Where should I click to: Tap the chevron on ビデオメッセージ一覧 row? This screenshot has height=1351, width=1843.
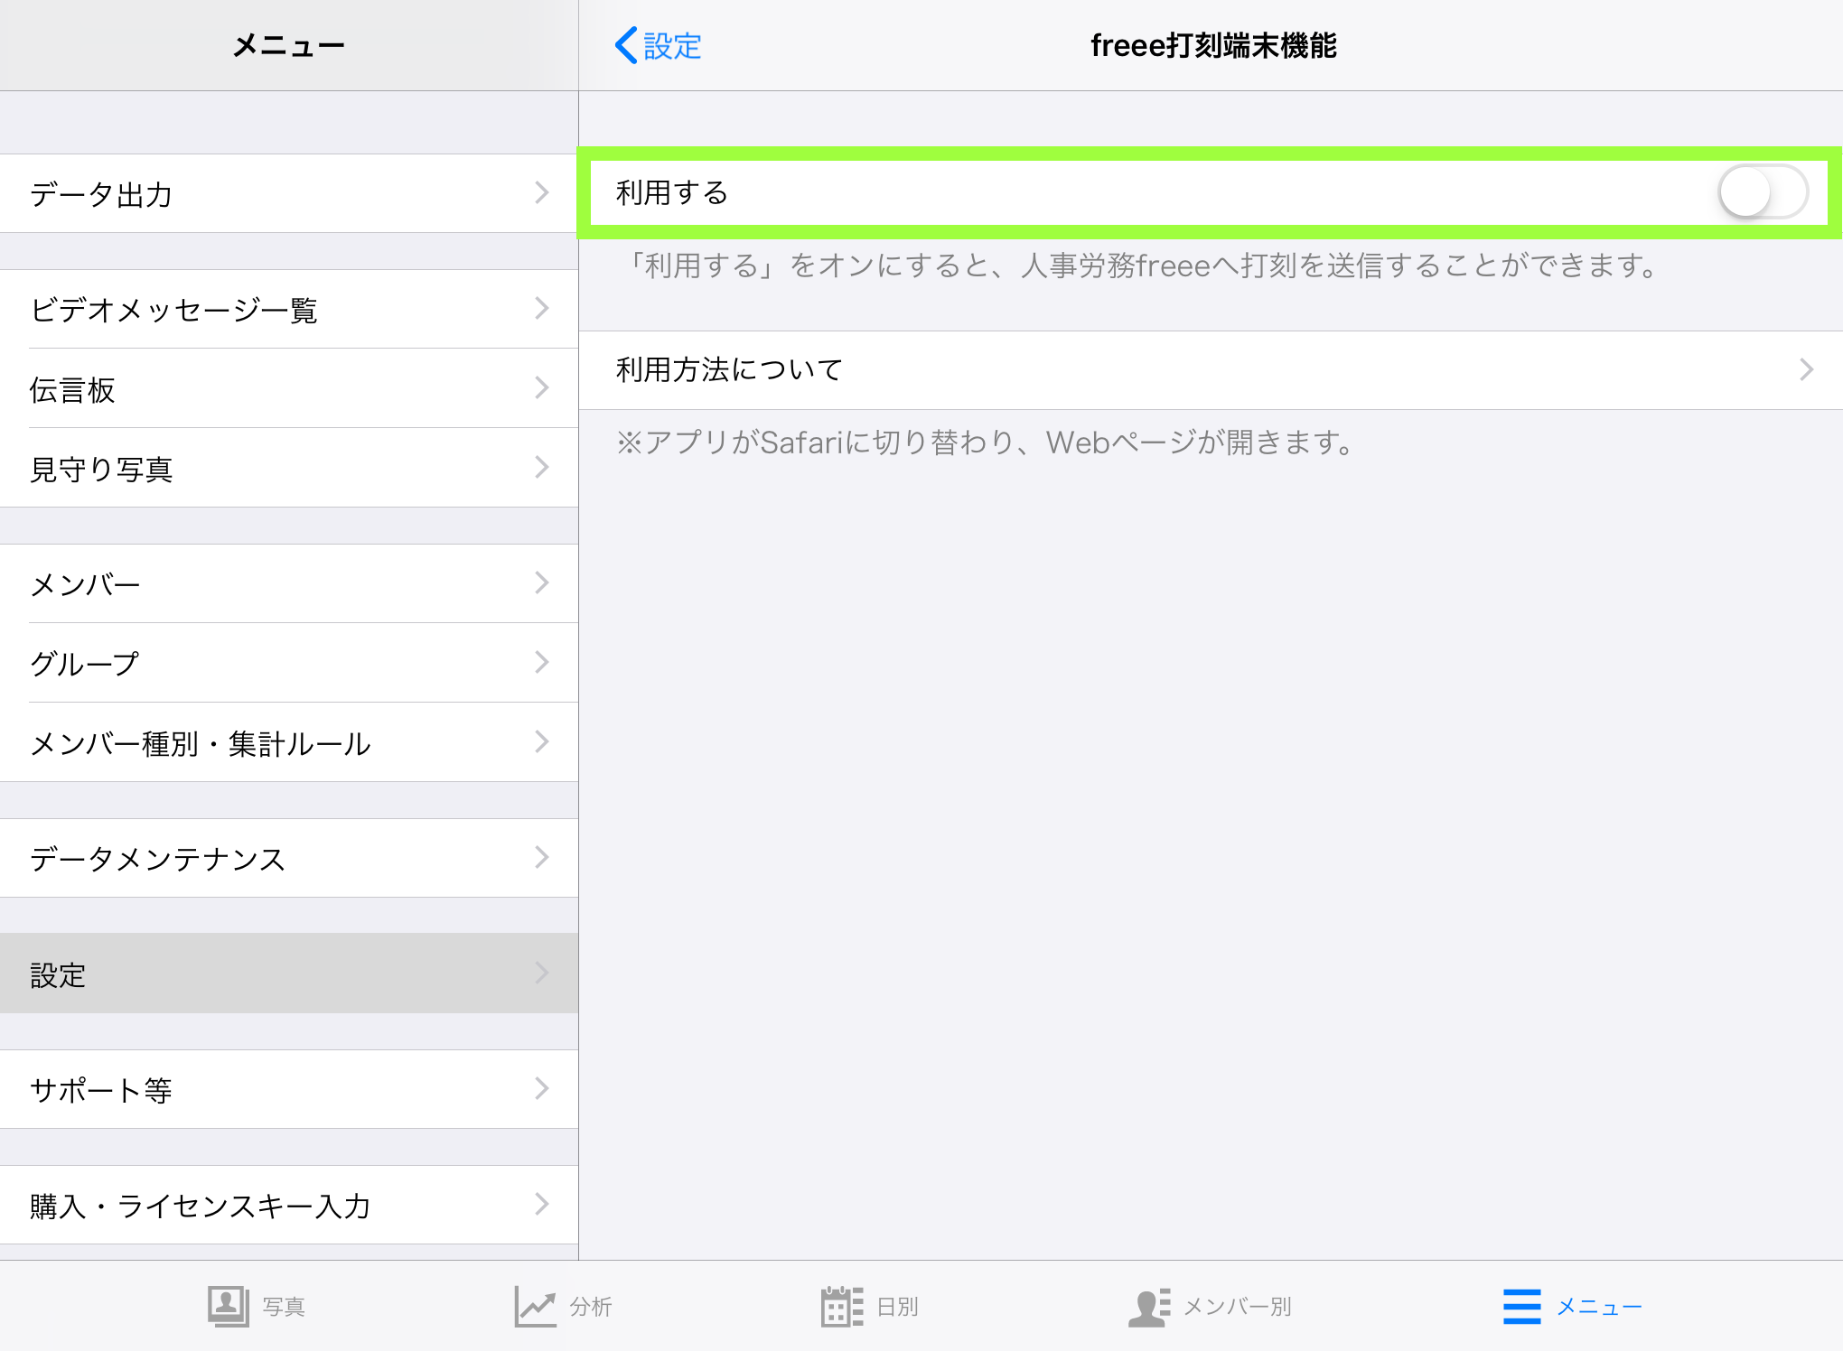pos(541,308)
